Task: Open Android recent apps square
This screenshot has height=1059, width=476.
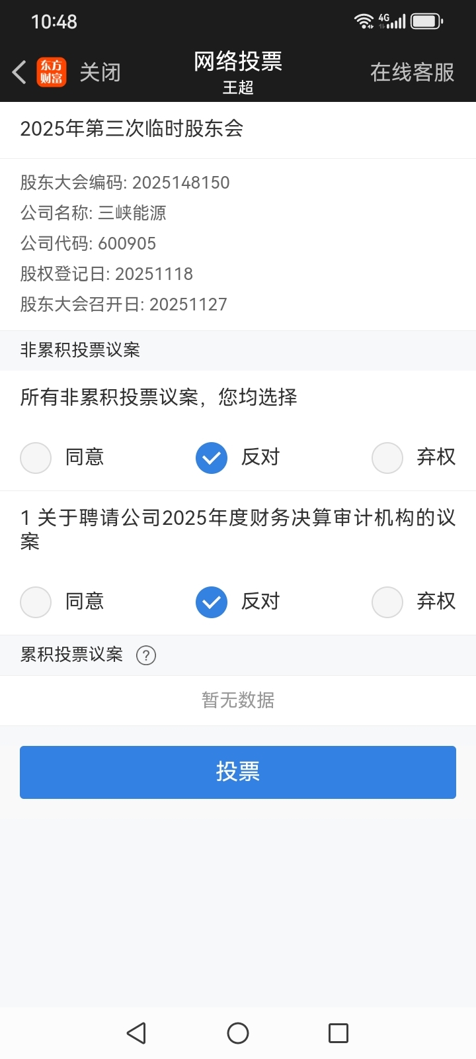Action: 338,1033
